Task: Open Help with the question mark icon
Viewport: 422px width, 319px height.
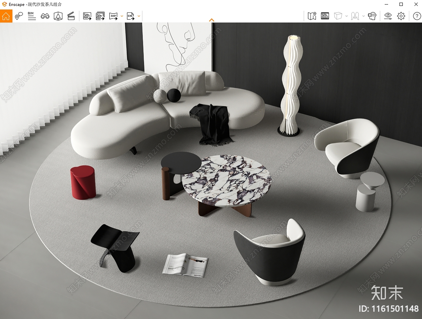Action: (x=417, y=16)
